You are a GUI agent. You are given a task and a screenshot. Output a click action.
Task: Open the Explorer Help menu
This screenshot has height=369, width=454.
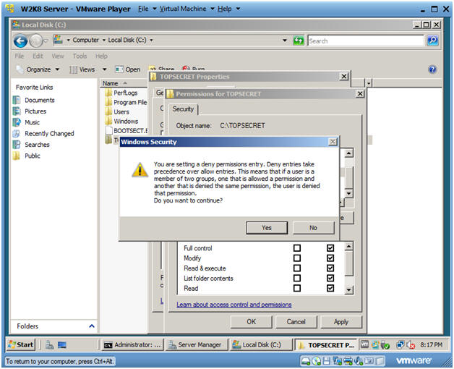(101, 56)
